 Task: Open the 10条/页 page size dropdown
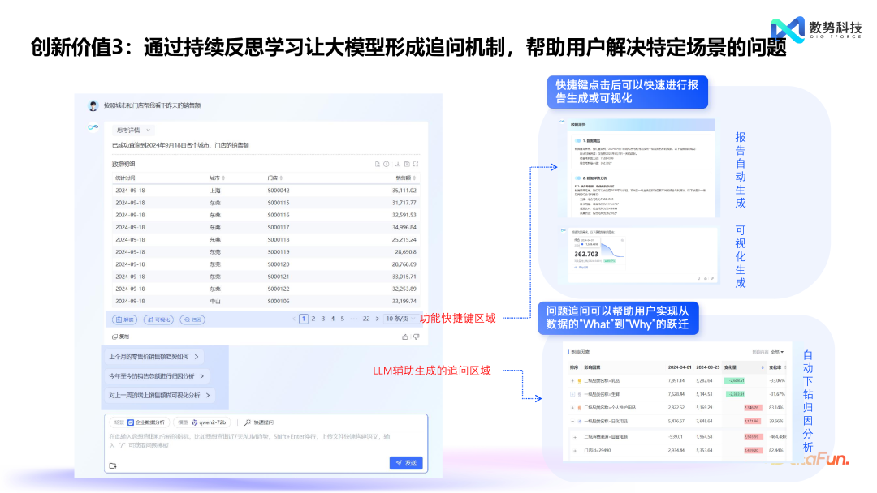400,319
